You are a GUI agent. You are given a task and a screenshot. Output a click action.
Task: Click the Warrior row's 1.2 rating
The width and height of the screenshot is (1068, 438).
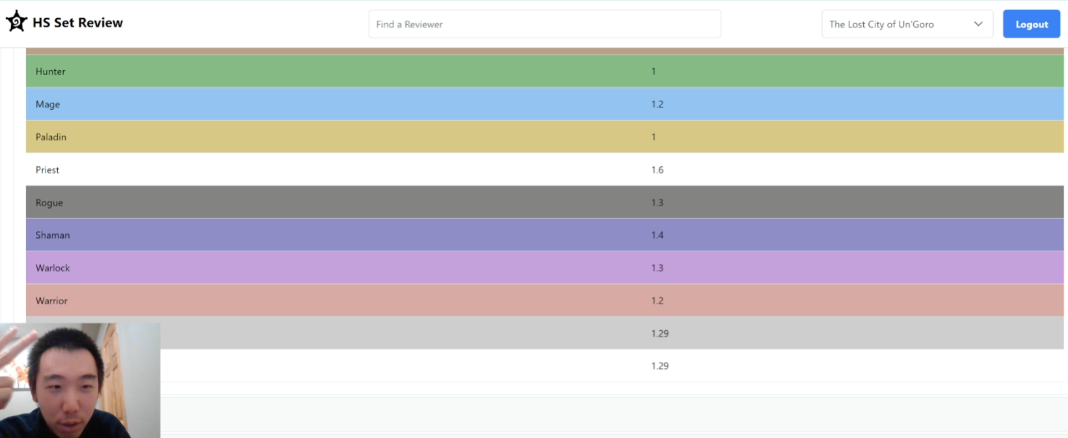657,301
